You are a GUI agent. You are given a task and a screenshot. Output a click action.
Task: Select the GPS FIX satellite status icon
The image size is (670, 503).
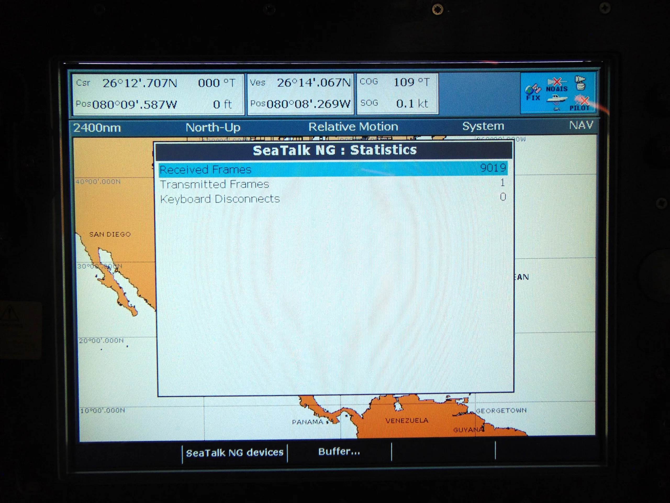click(x=533, y=92)
